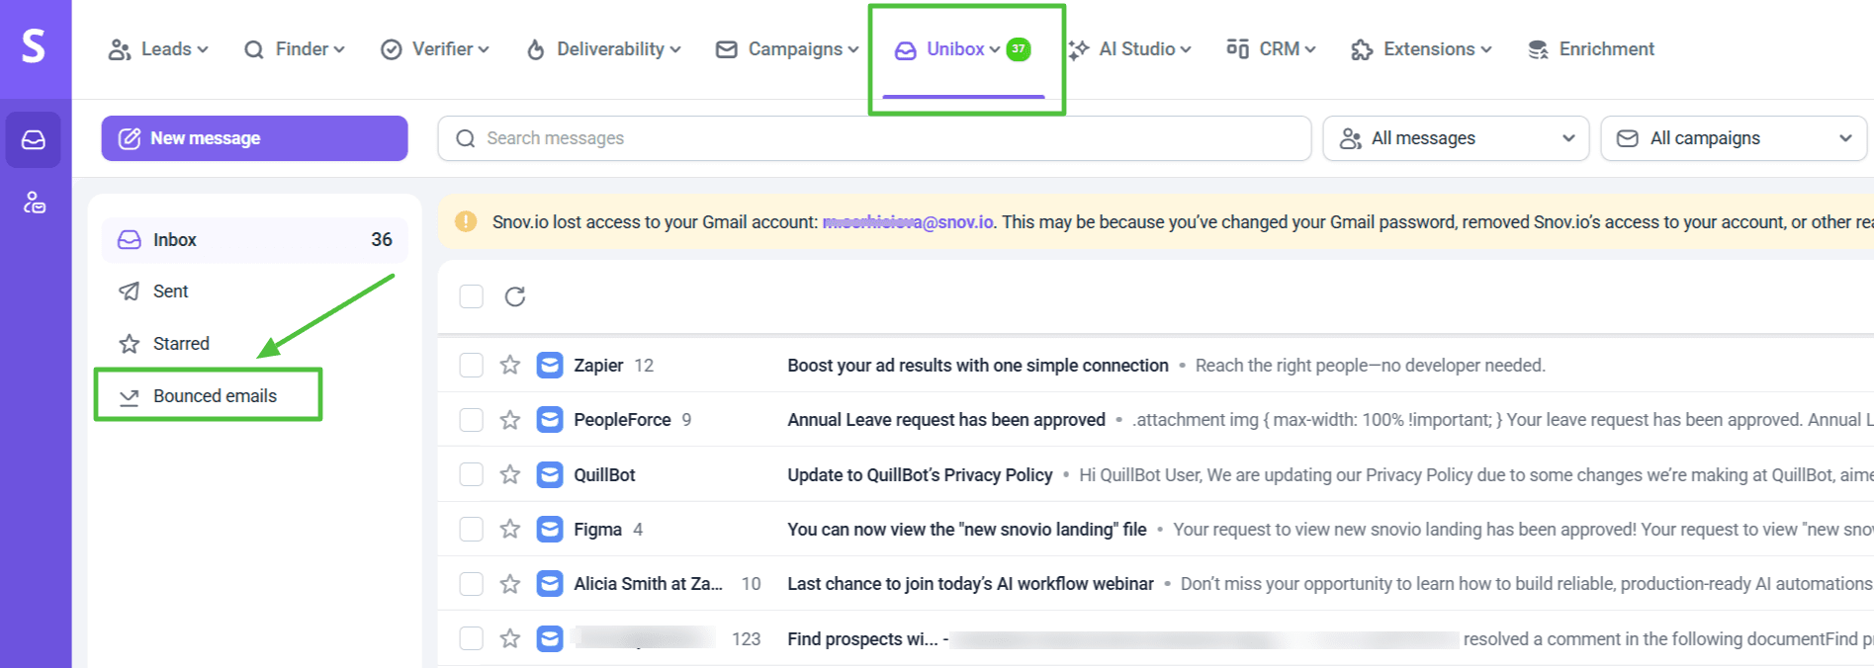
Task: Click the refresh messages icon
Action: (515, 296)
